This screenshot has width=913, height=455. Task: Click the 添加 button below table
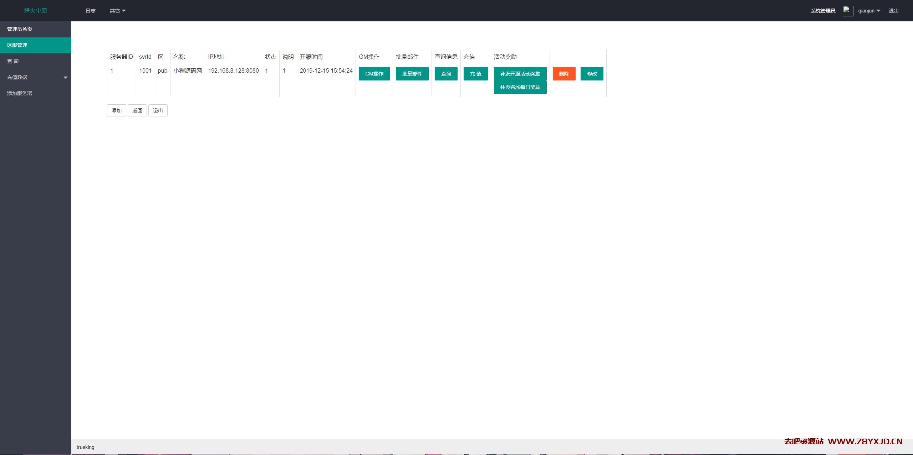pos(117,110)
